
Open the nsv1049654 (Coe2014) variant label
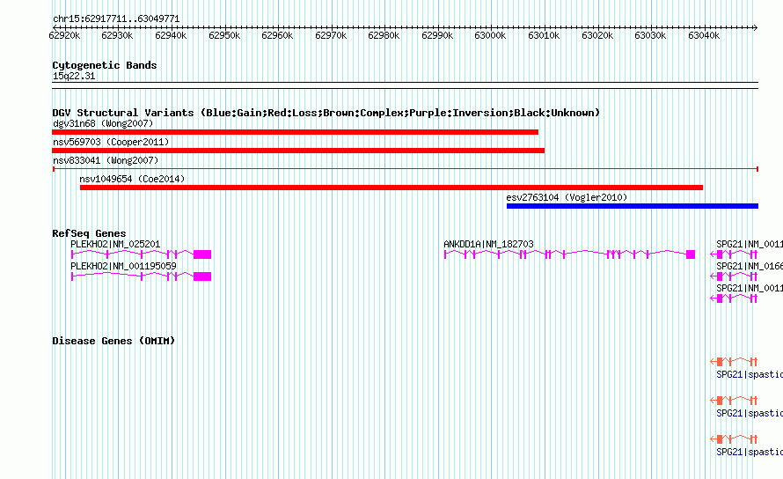pos(132,179)
